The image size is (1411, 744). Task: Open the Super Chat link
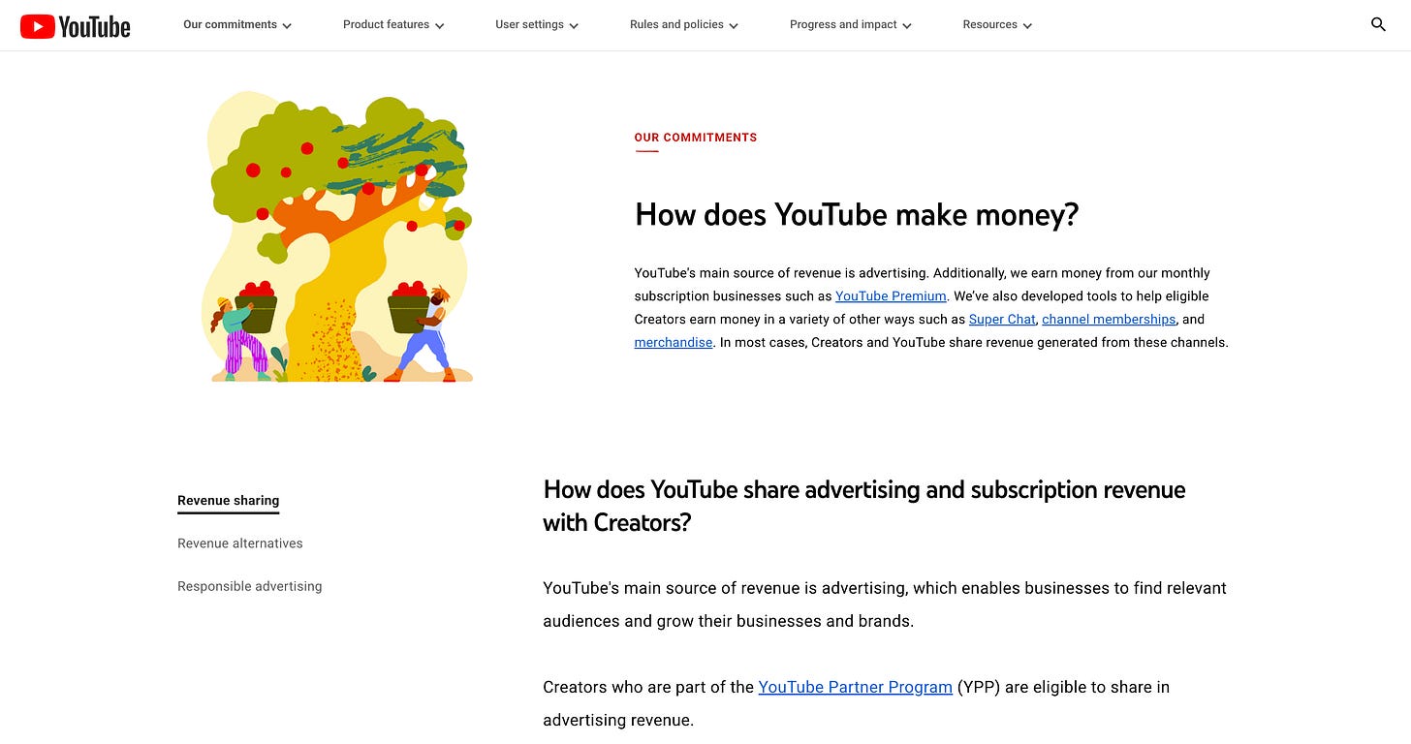coord(1002,320)
